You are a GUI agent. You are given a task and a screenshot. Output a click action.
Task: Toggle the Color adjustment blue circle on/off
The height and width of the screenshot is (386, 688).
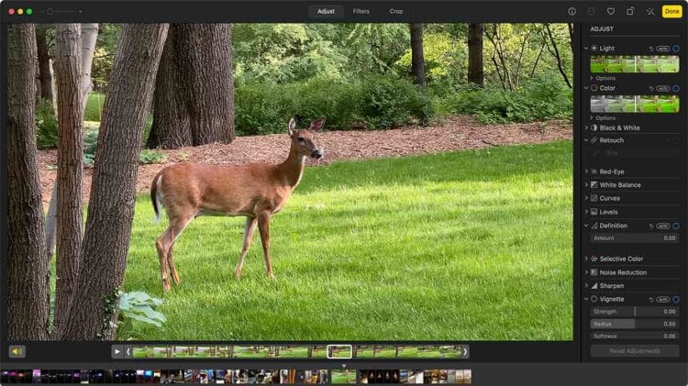click(676, 88)
